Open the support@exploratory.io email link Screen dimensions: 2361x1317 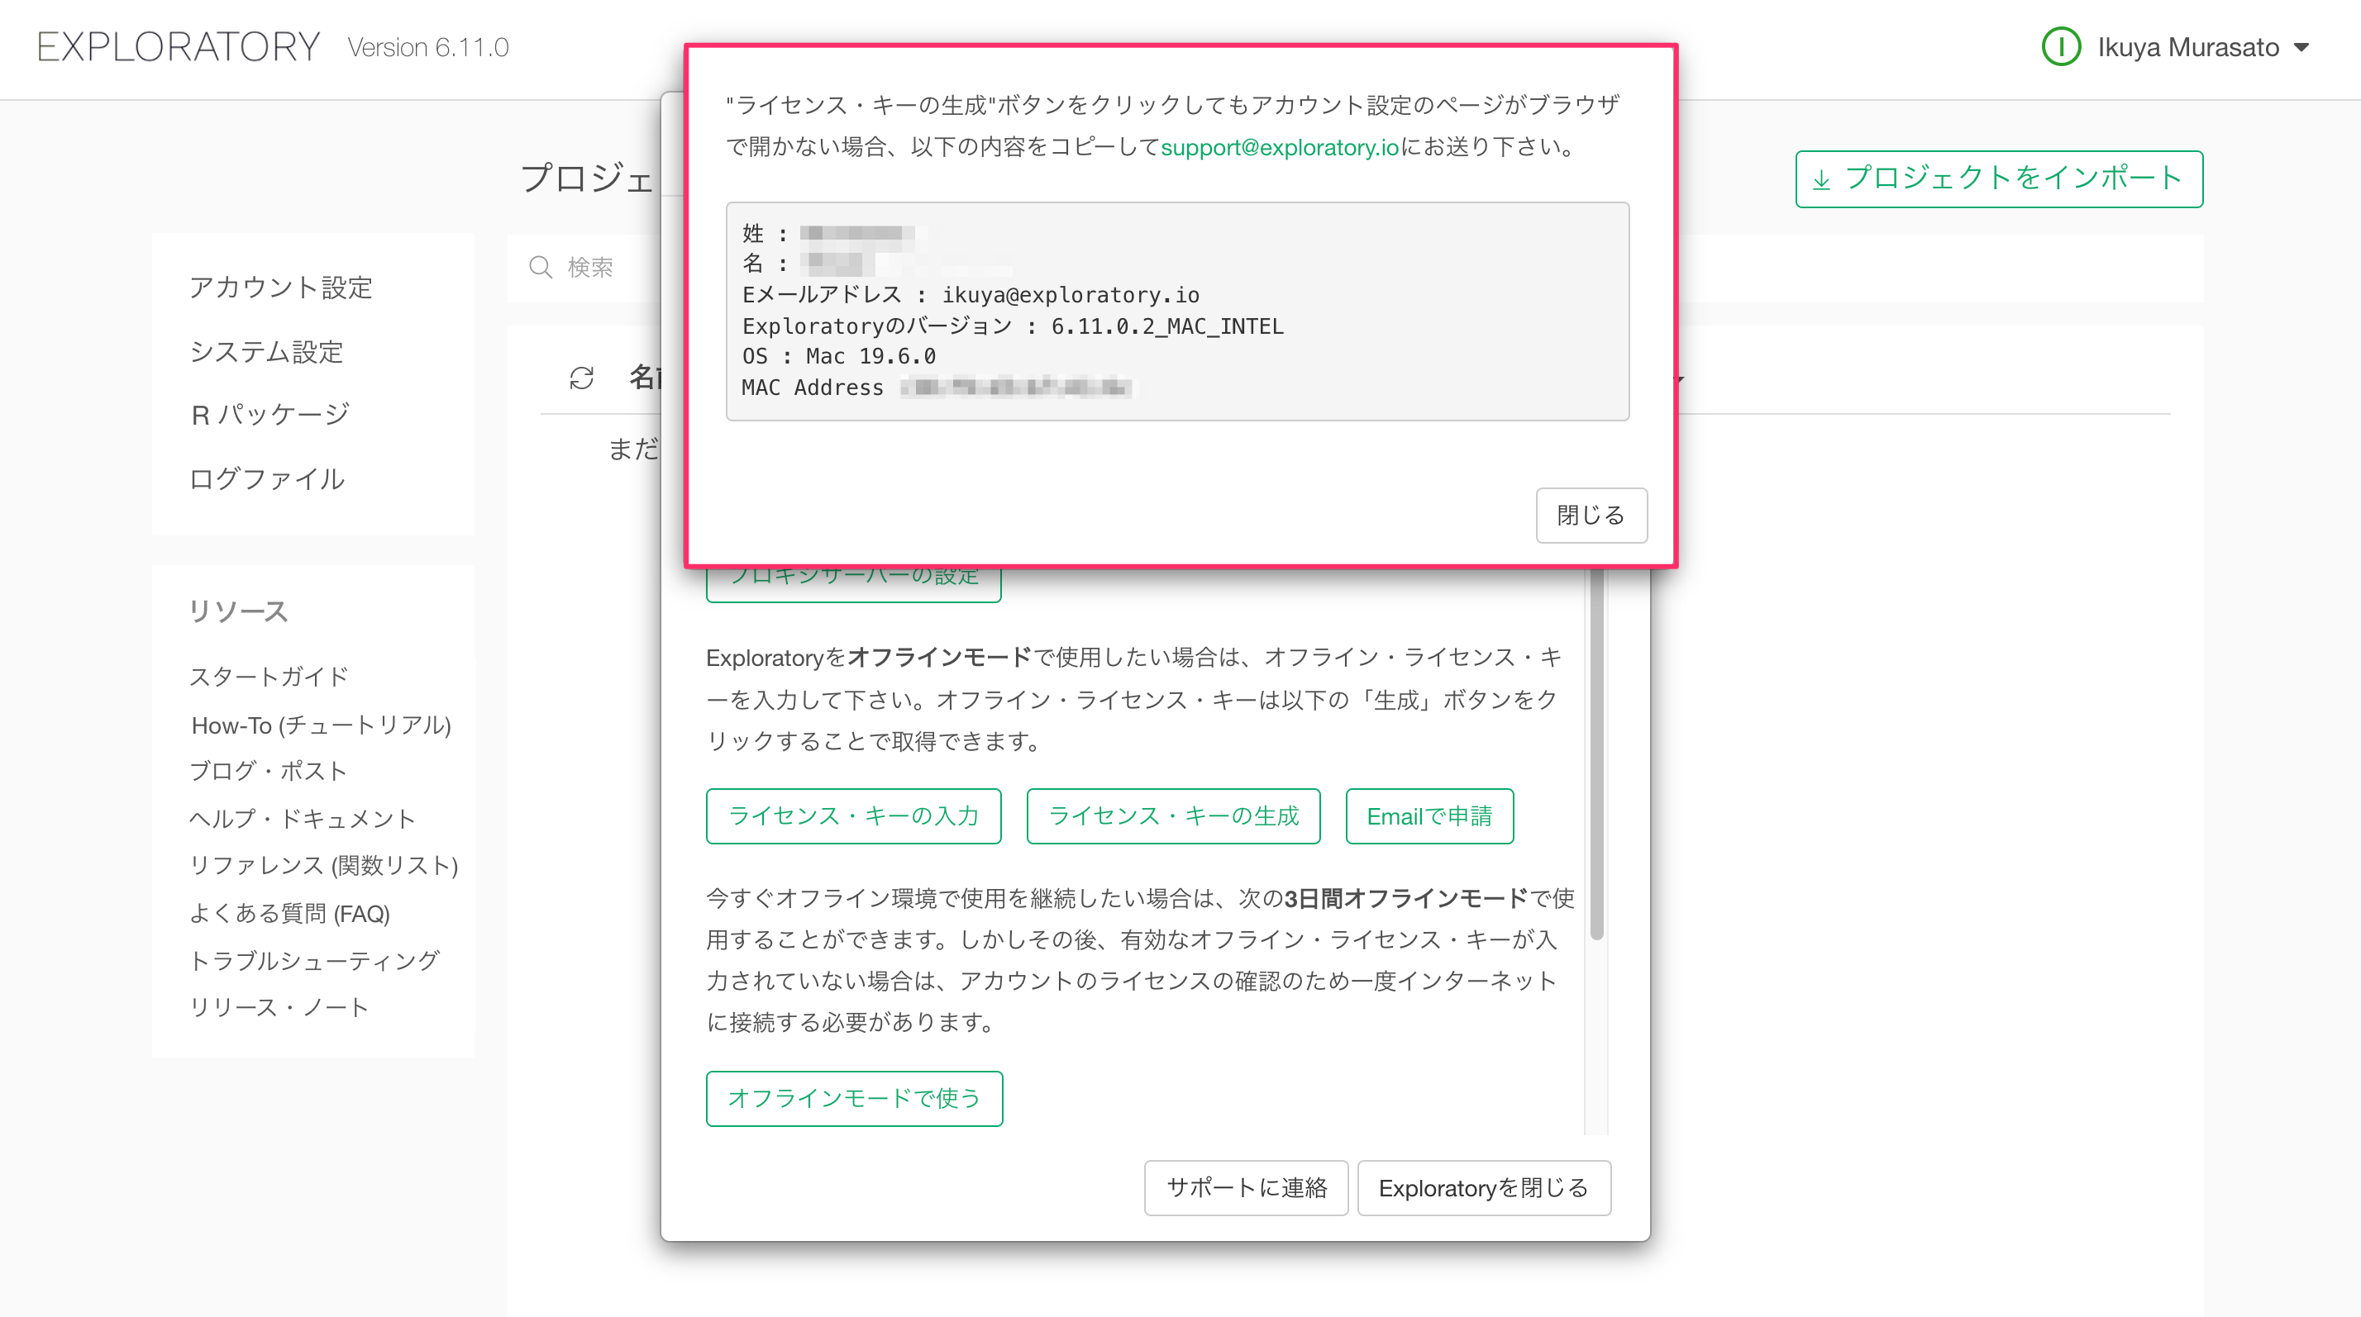coord(1280,147)
